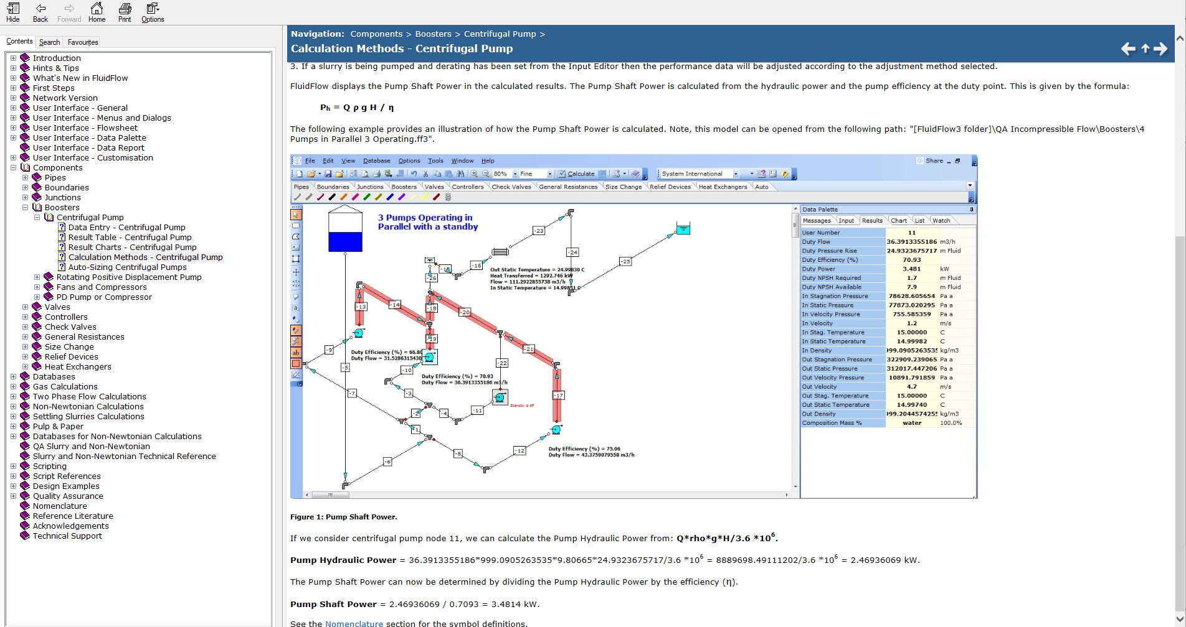The image size is (1186, 627).
Task: Click the content scrollbar up arrow
Action: 1180,38
